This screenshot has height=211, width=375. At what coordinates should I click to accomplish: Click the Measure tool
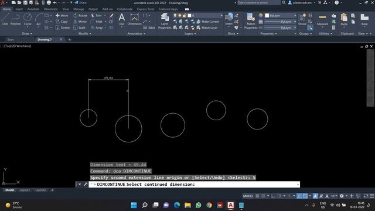322,19
